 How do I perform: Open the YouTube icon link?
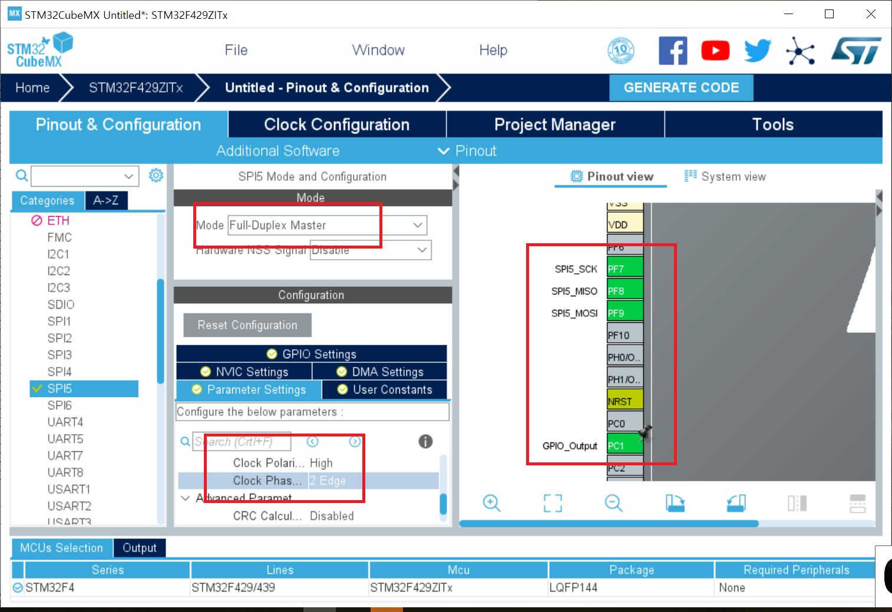click(x=715, y=51)
